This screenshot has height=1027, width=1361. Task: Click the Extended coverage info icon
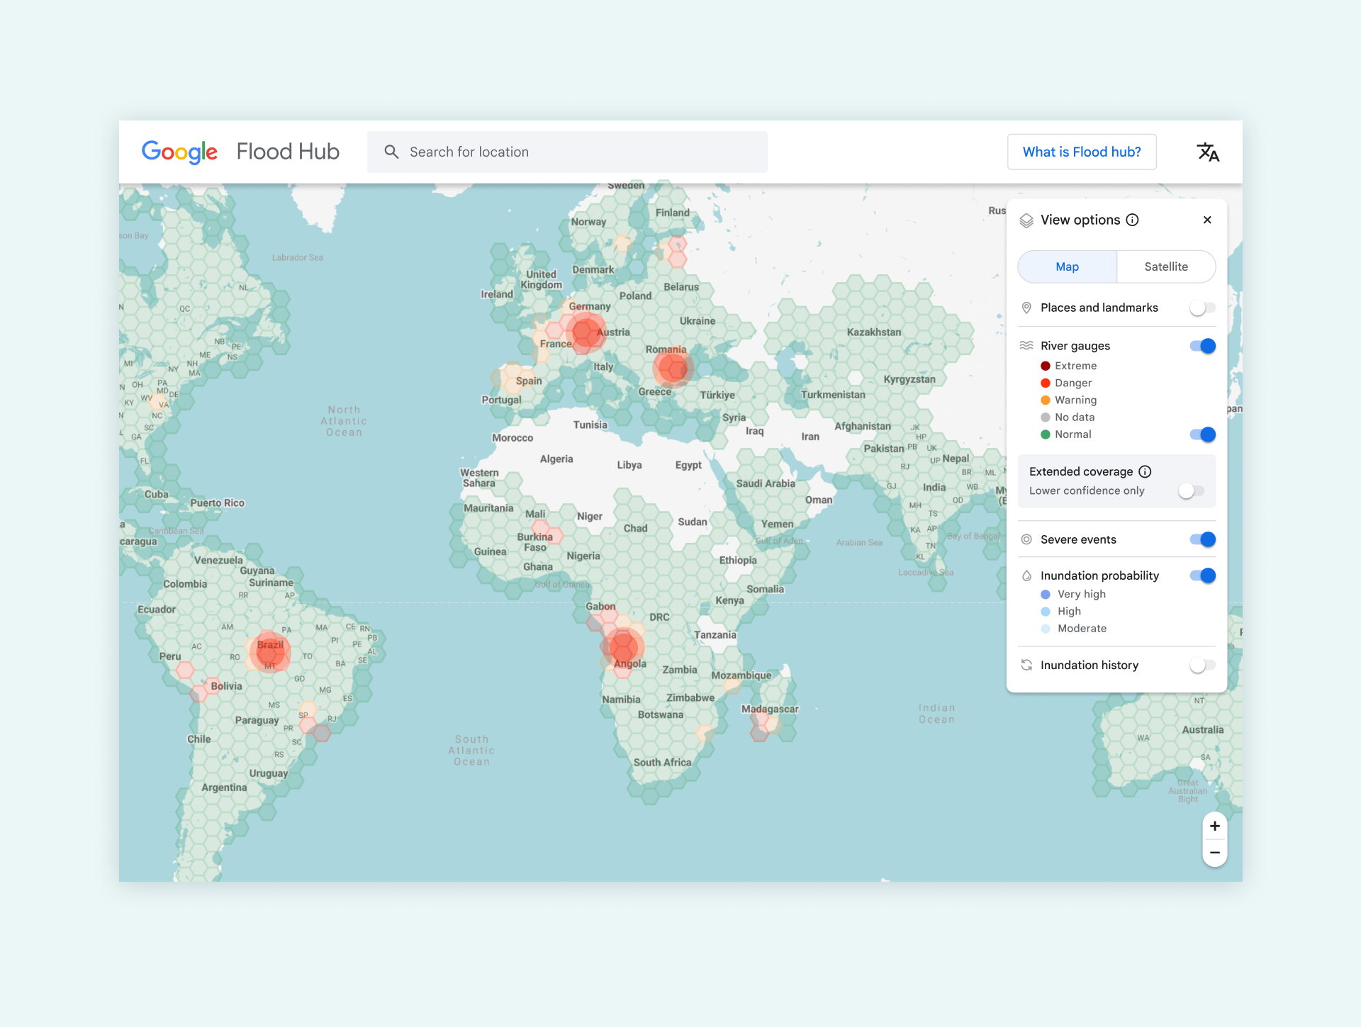point(1145,471)
